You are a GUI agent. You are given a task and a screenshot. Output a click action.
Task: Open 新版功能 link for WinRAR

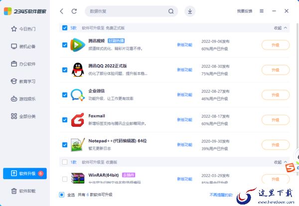[184, 179]
